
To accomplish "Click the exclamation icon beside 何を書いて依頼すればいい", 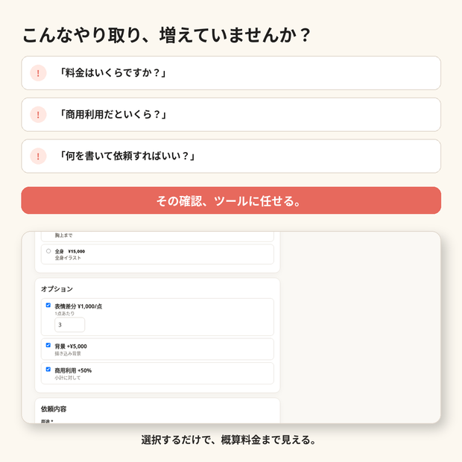I will tap(38, 156).
